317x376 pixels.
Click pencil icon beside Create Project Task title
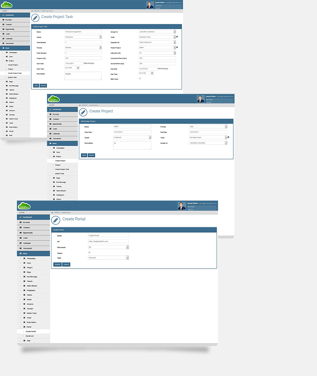(35, 18)
